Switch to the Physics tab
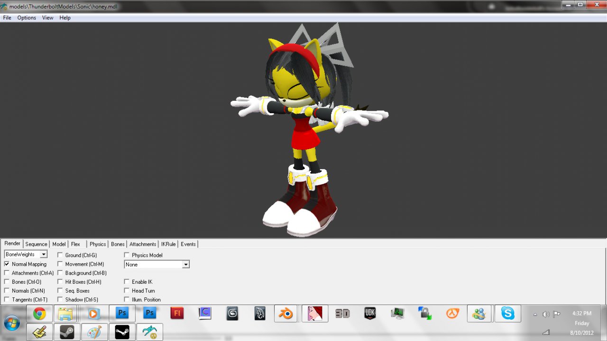The height and width of the screenshot is (341, 607). click(x=98, y=244)
